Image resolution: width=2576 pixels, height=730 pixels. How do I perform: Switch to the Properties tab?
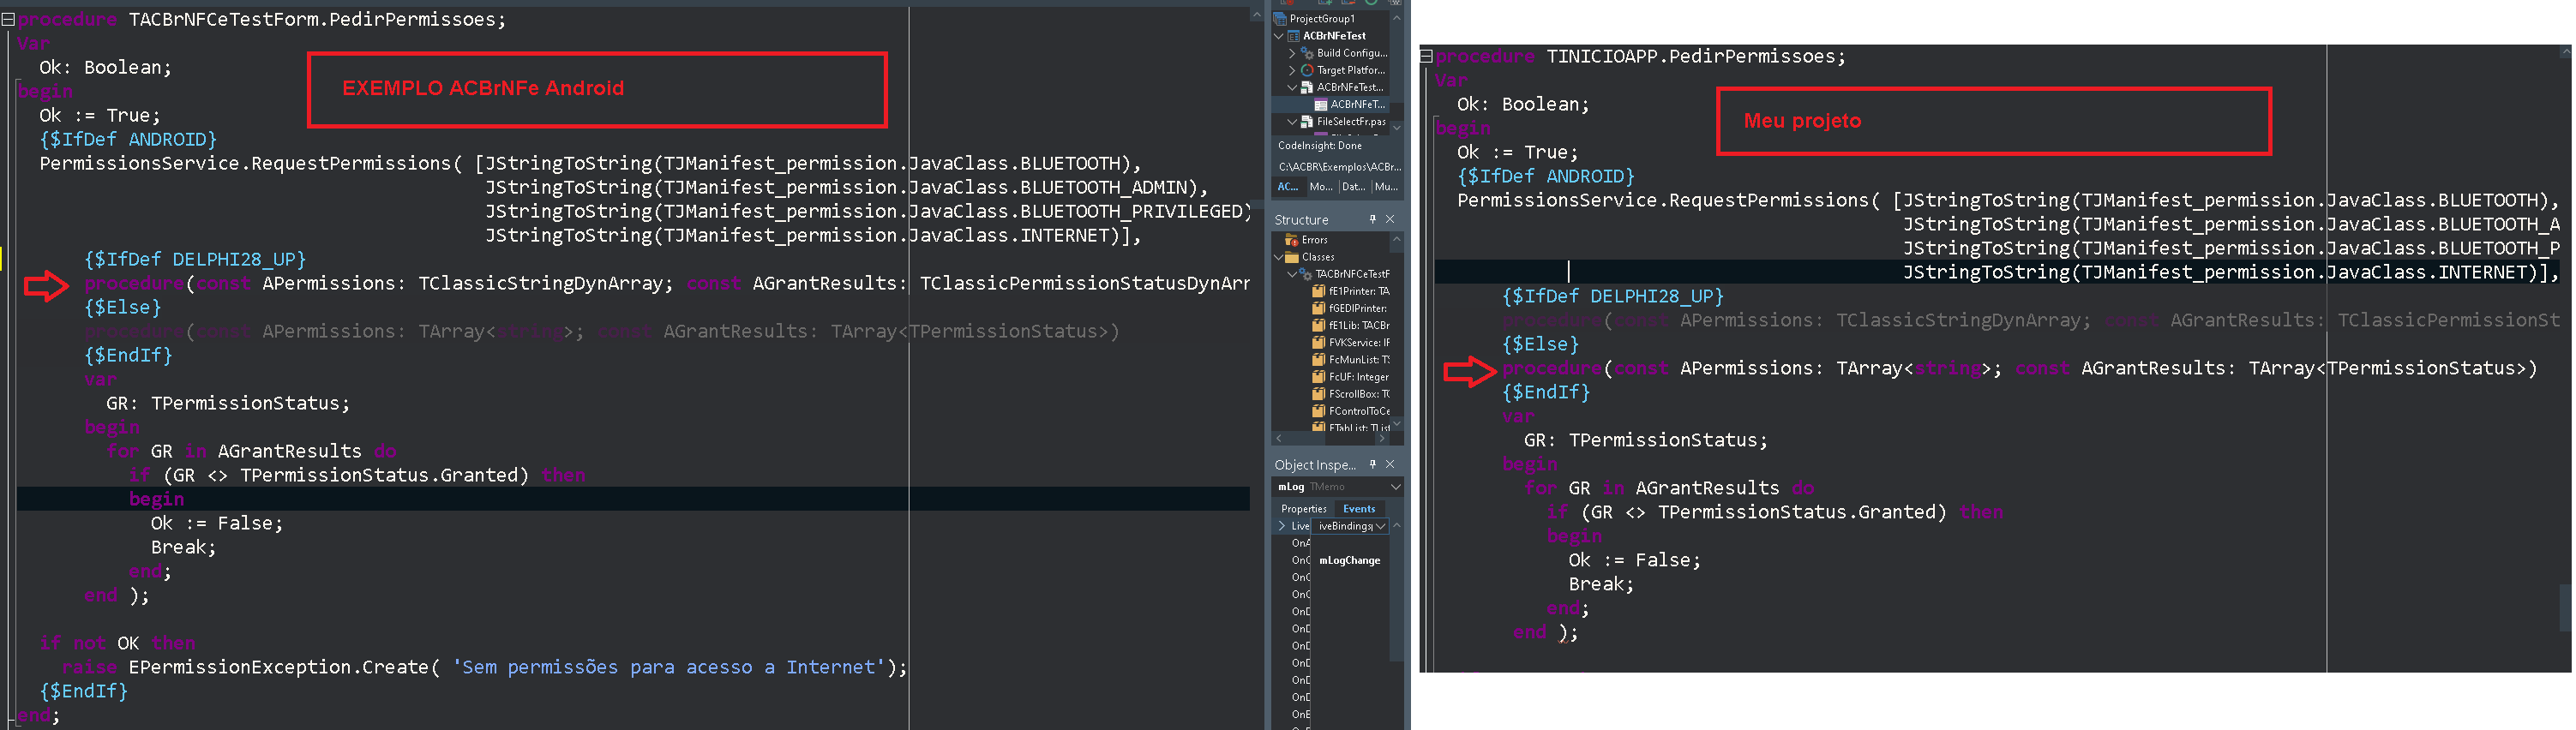(x=1303, y=509)
